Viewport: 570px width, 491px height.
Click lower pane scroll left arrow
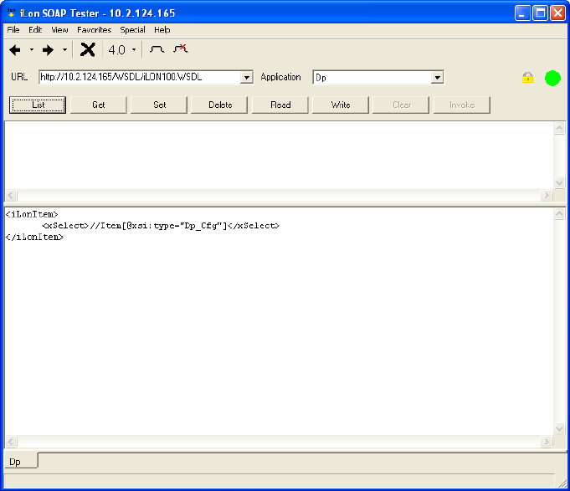(11, 442)
